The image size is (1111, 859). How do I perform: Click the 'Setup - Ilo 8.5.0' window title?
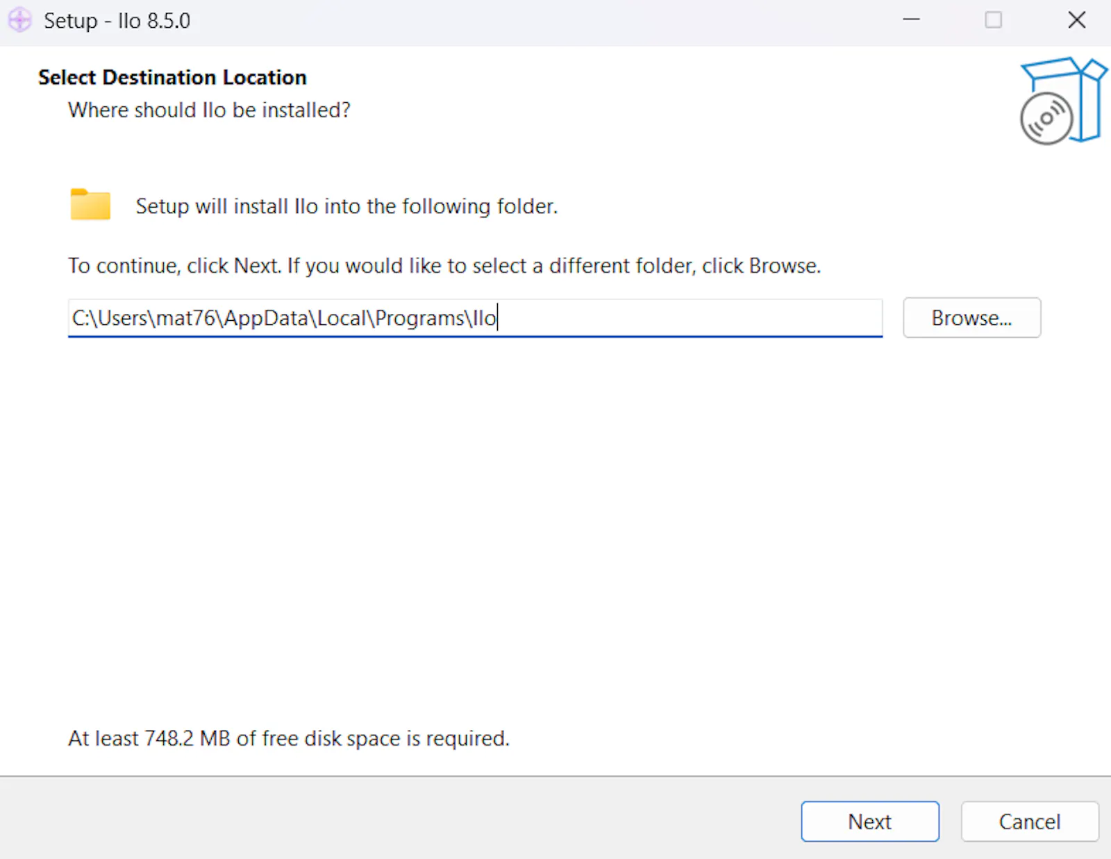coord(117,21)
